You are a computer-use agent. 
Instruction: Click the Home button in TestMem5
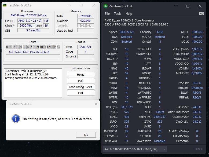click(81, 75)
